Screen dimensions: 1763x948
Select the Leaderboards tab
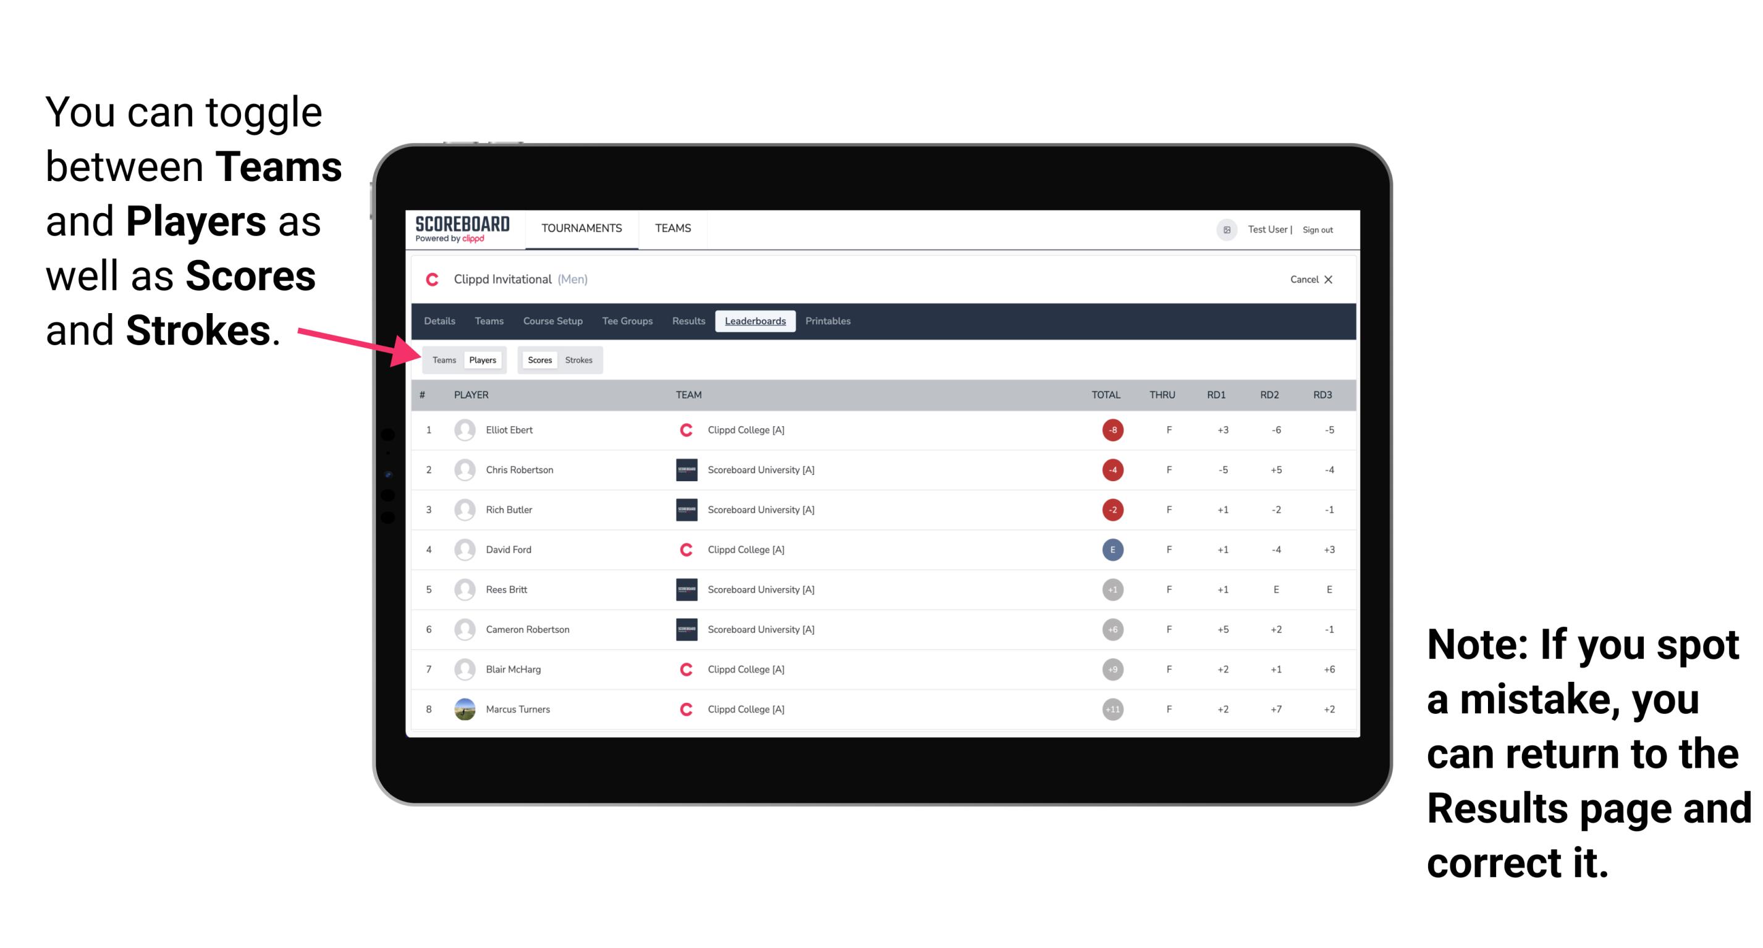(756, 321)
